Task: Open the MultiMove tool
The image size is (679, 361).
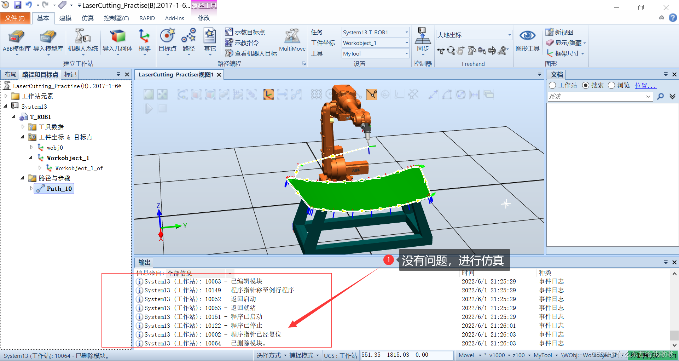Action: [292, 40]
